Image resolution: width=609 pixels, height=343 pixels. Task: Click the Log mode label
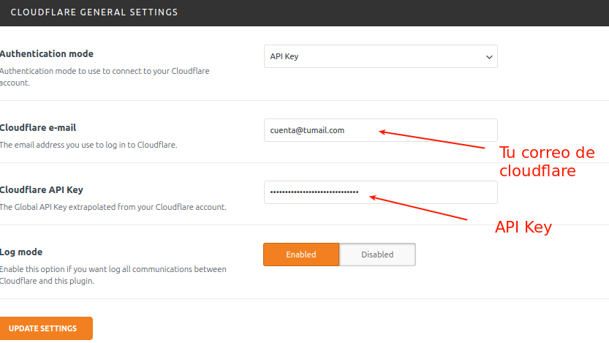pos(21,252)
